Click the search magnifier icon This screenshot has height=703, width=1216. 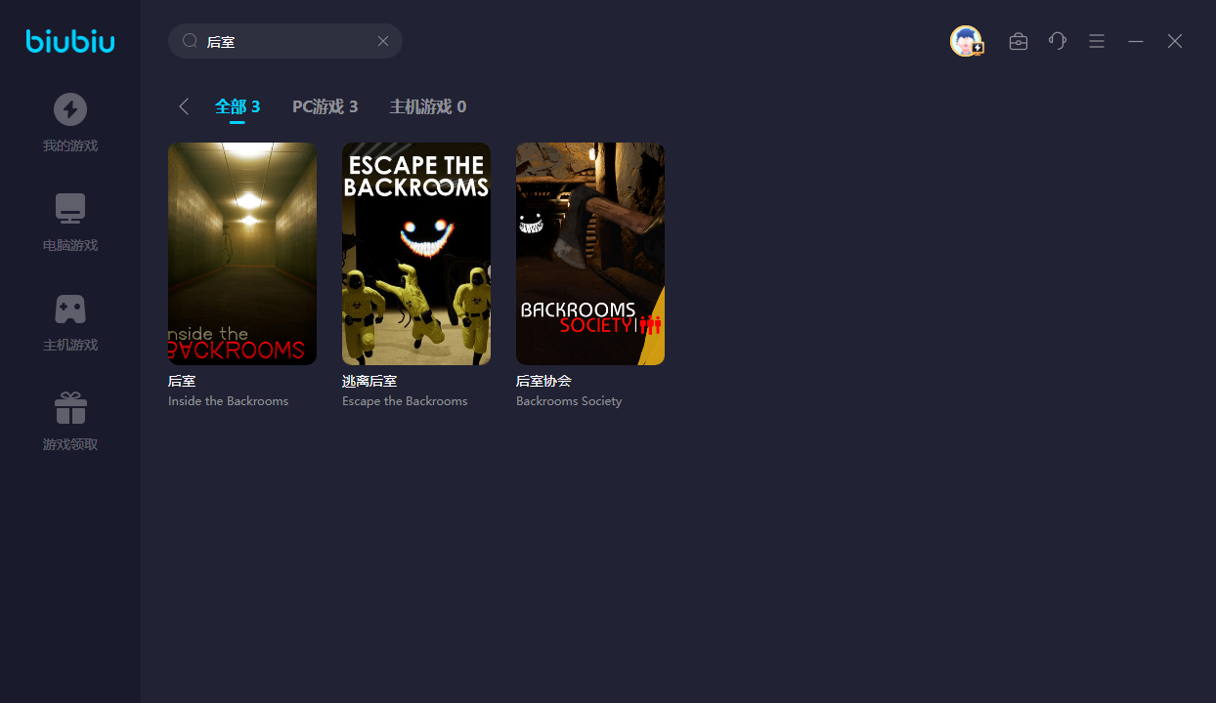pos(191,41)
